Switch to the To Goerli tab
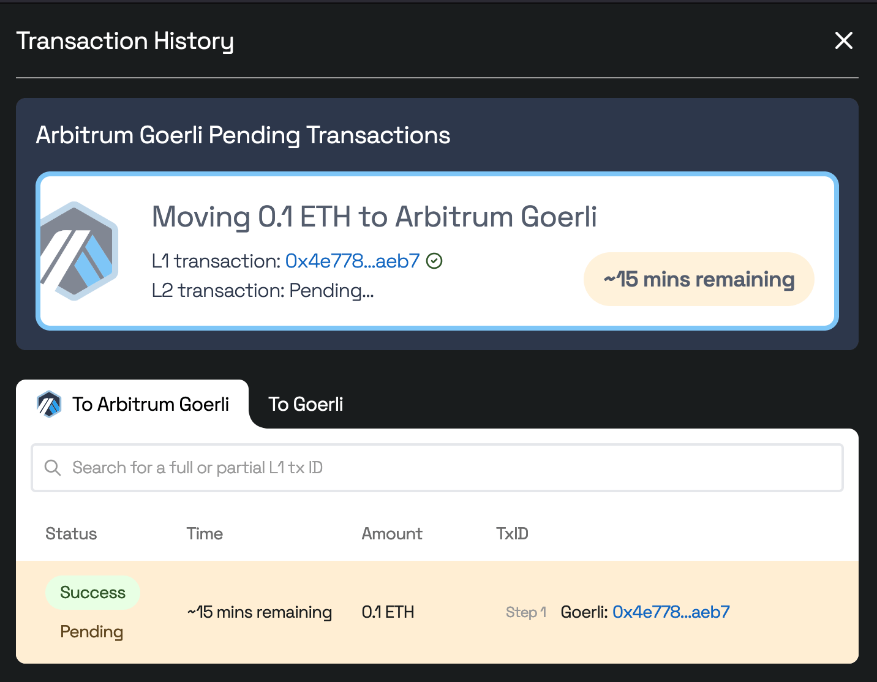This screenshot has width=877, height=682. pyautogui.click(x=306, y=404)
